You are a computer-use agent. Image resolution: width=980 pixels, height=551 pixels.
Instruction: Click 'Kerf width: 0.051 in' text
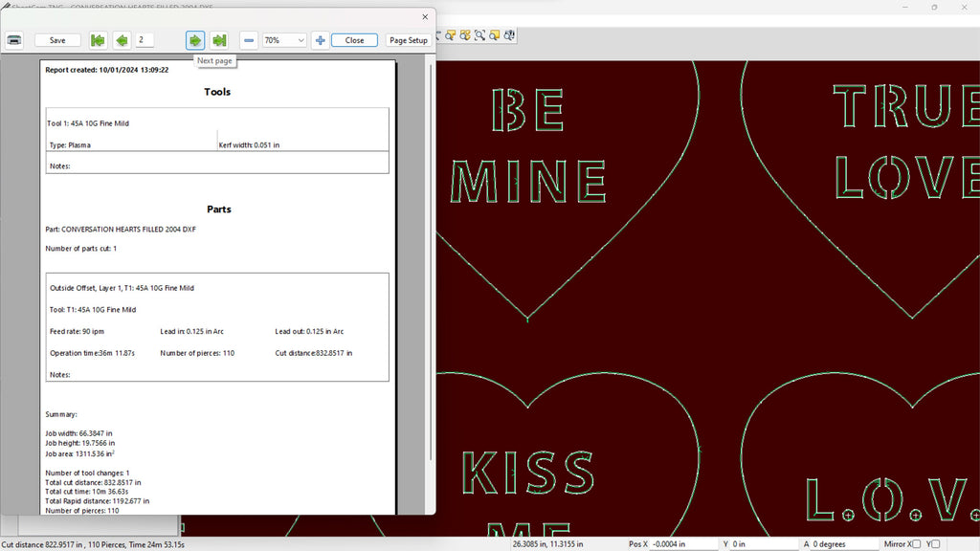tap(249, 145)
